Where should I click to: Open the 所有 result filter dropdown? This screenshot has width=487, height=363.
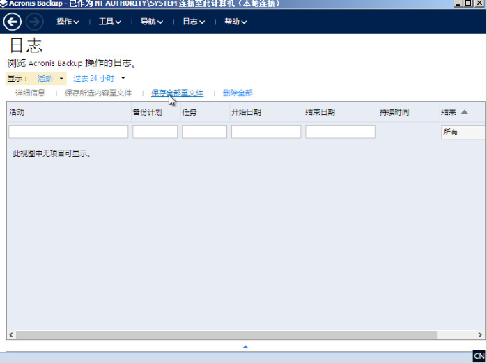point(463,132)
